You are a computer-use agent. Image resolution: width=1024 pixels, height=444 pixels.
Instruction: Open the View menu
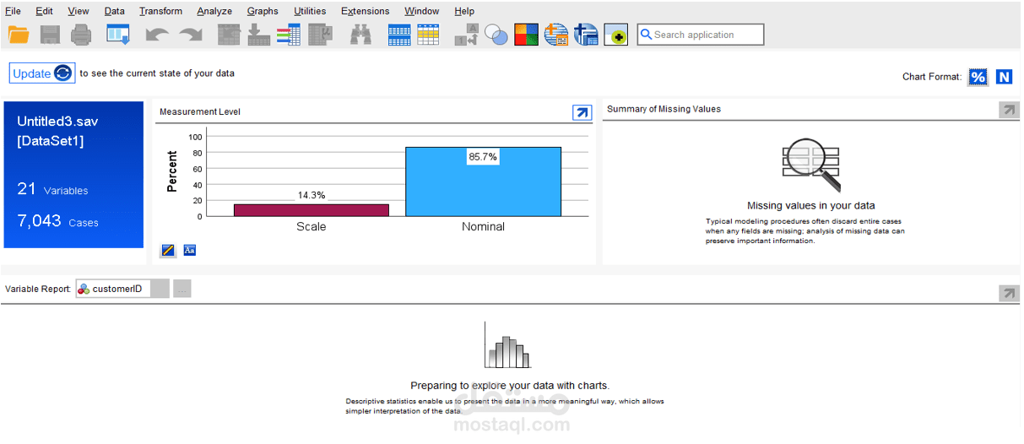[x=79, y=11]
